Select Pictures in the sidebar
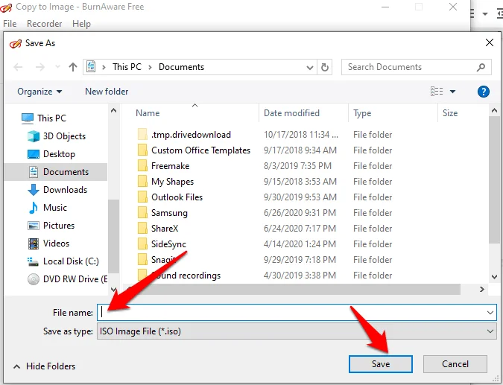 59,226
